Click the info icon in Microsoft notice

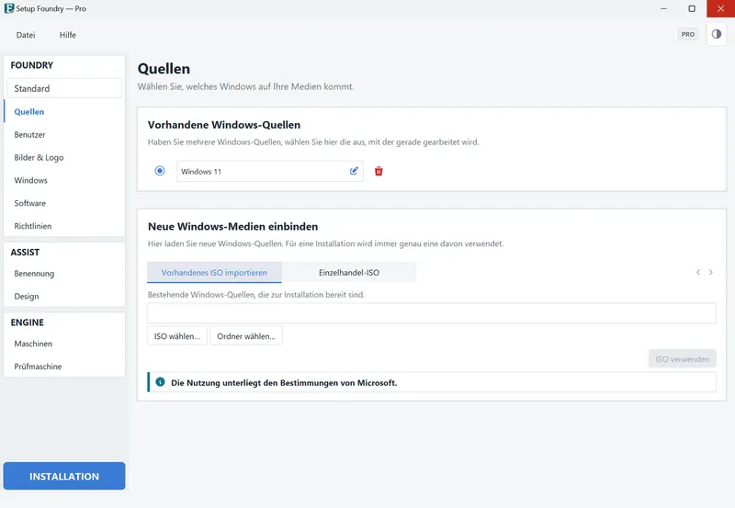(x=160, y=382)
